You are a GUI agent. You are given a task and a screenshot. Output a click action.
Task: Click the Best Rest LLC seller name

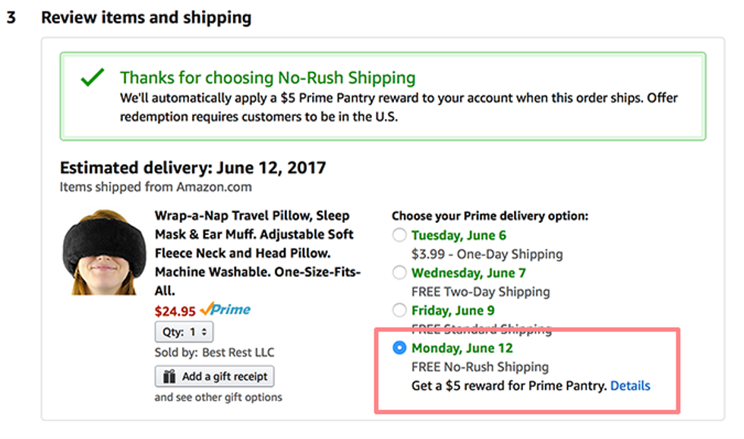pyautogui.click(x=238, y=353)
